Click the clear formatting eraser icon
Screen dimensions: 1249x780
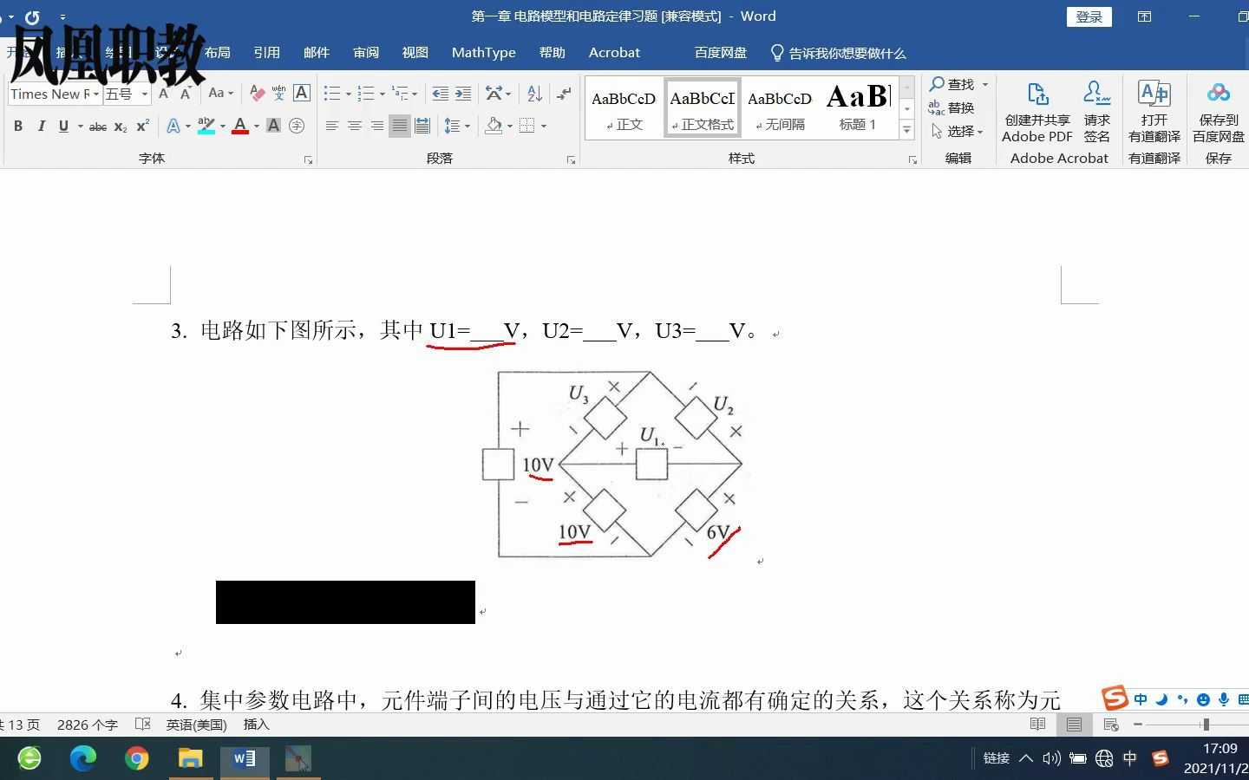pos(257,93)
